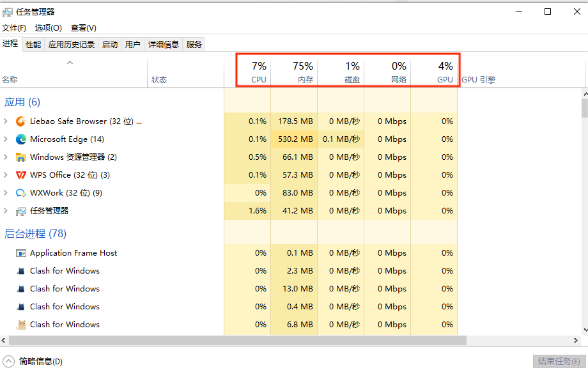Select the Windows 资源管理器 folder icon
The height and width of the screenshot is (372, 588).
click(20, 157)
